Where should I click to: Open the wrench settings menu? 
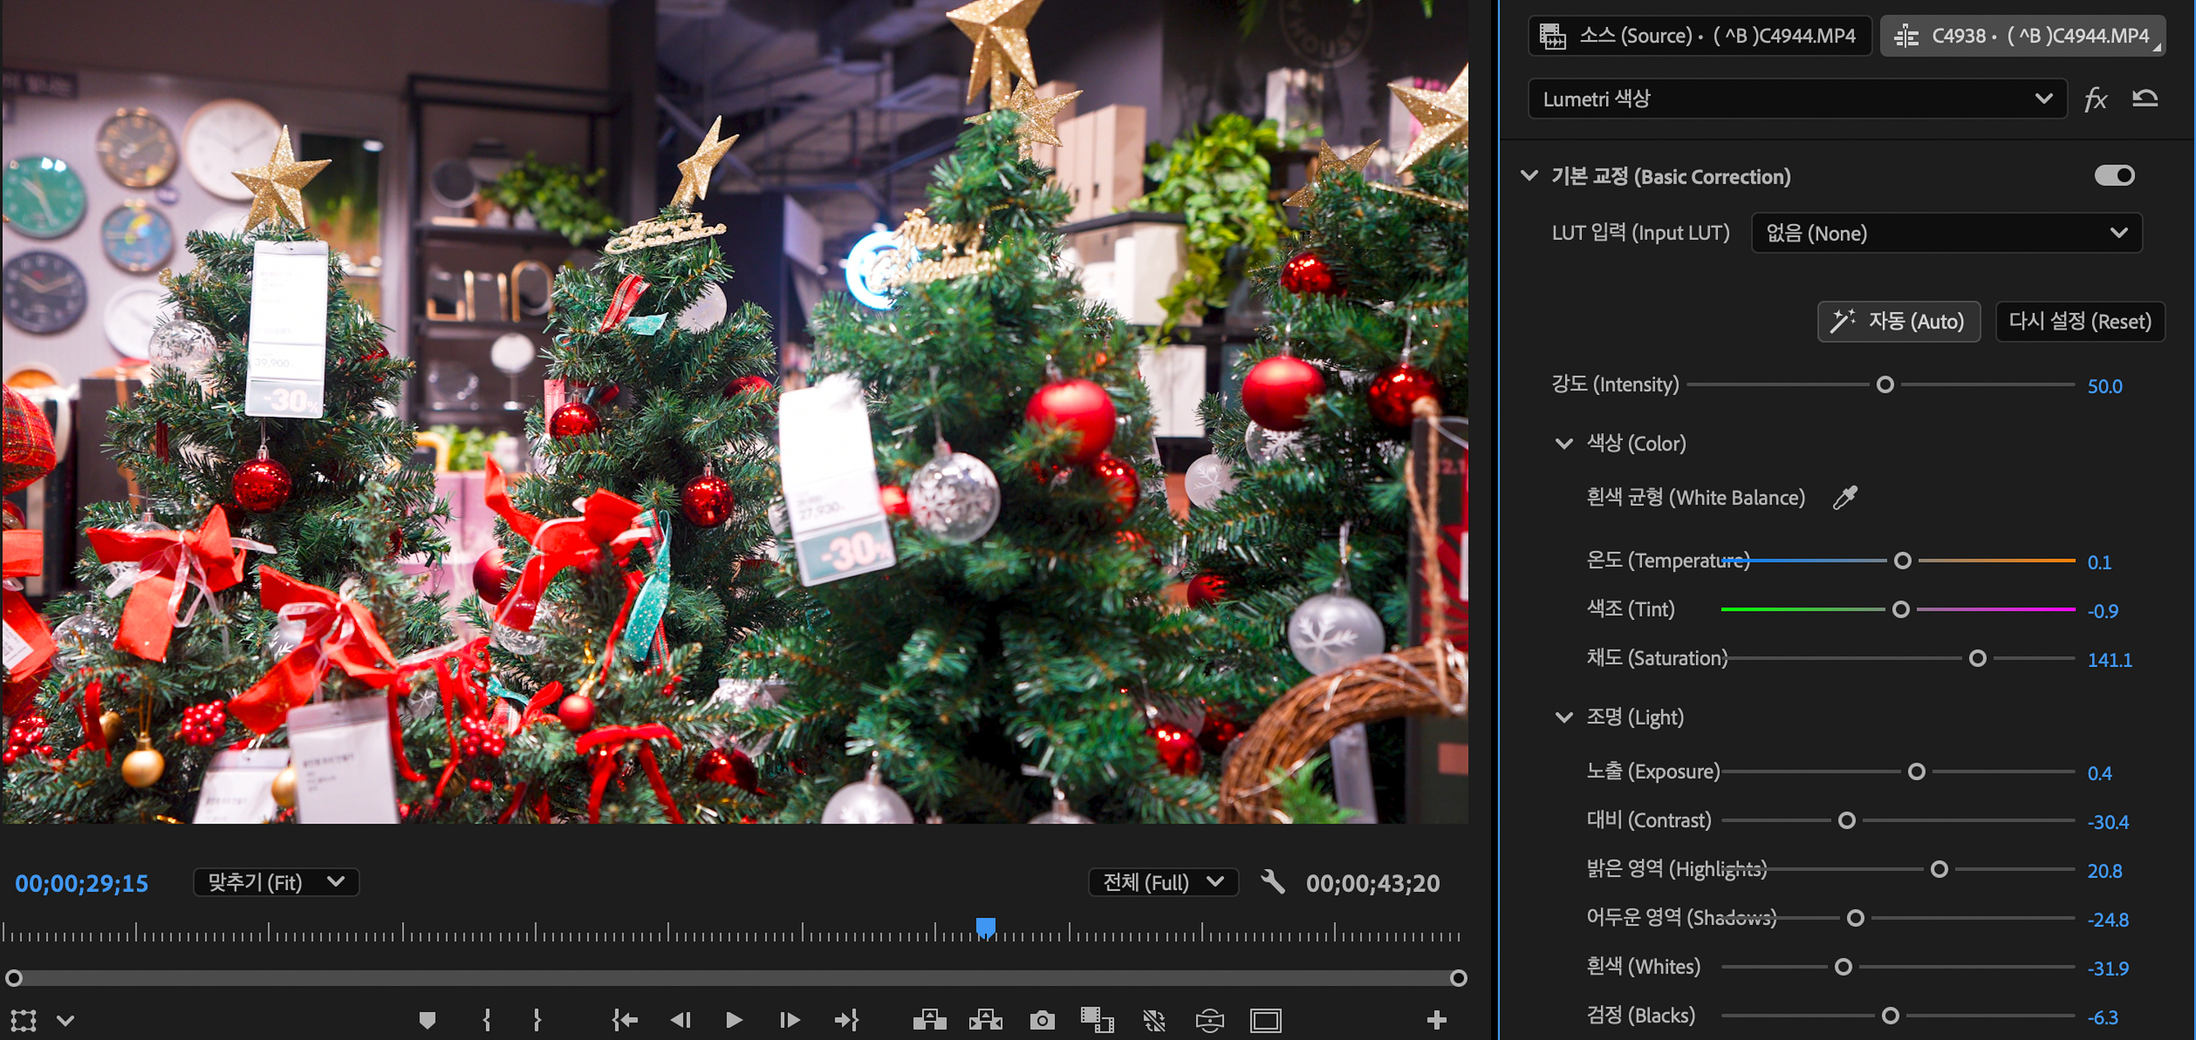[x=1272, y=883]
